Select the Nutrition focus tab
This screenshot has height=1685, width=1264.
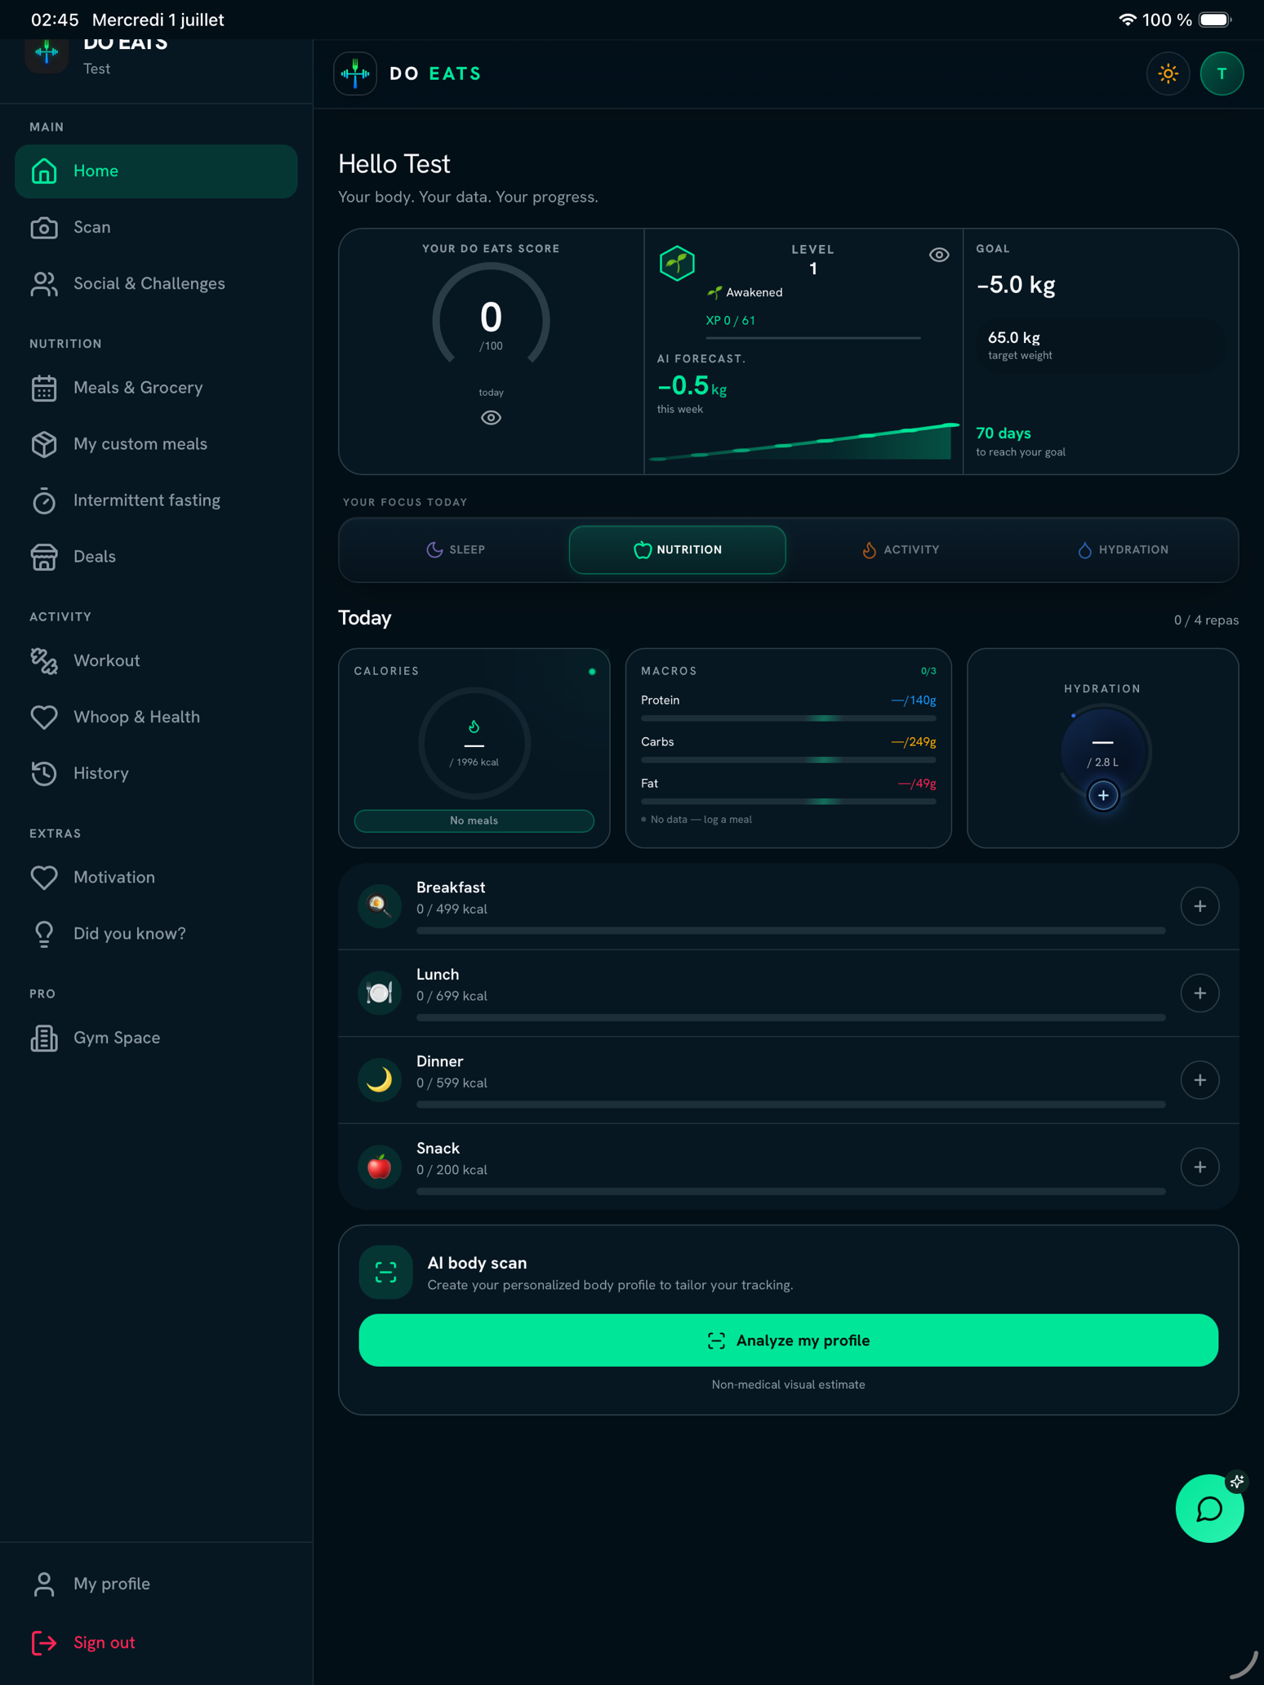pos(678,549)
